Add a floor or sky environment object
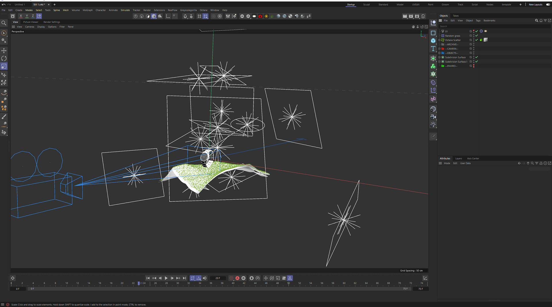 [x=433, y=109]
